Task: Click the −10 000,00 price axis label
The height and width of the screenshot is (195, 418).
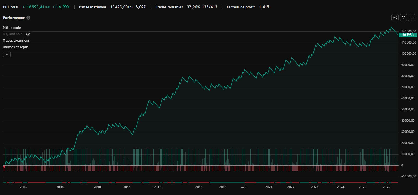Action: coord(409,176)
